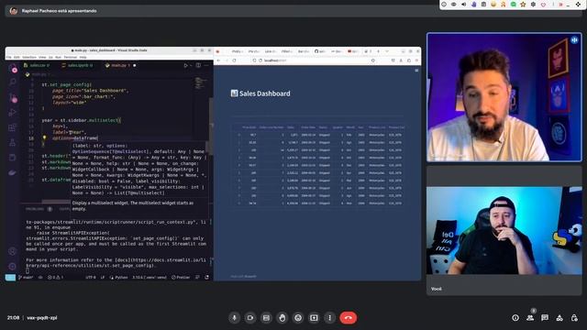Open errors and warnings count in status bar
This screenshot has height=330, width=587.
pos(56,278)
